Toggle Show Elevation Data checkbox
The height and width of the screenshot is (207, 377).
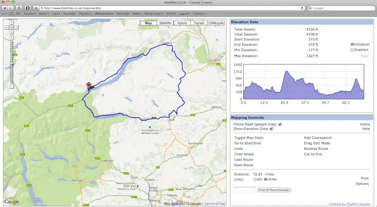click(x=271, y=129)
